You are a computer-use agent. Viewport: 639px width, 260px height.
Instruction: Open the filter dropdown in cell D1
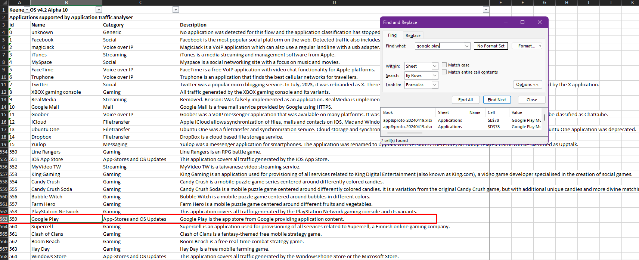click(x=486, y=10)
